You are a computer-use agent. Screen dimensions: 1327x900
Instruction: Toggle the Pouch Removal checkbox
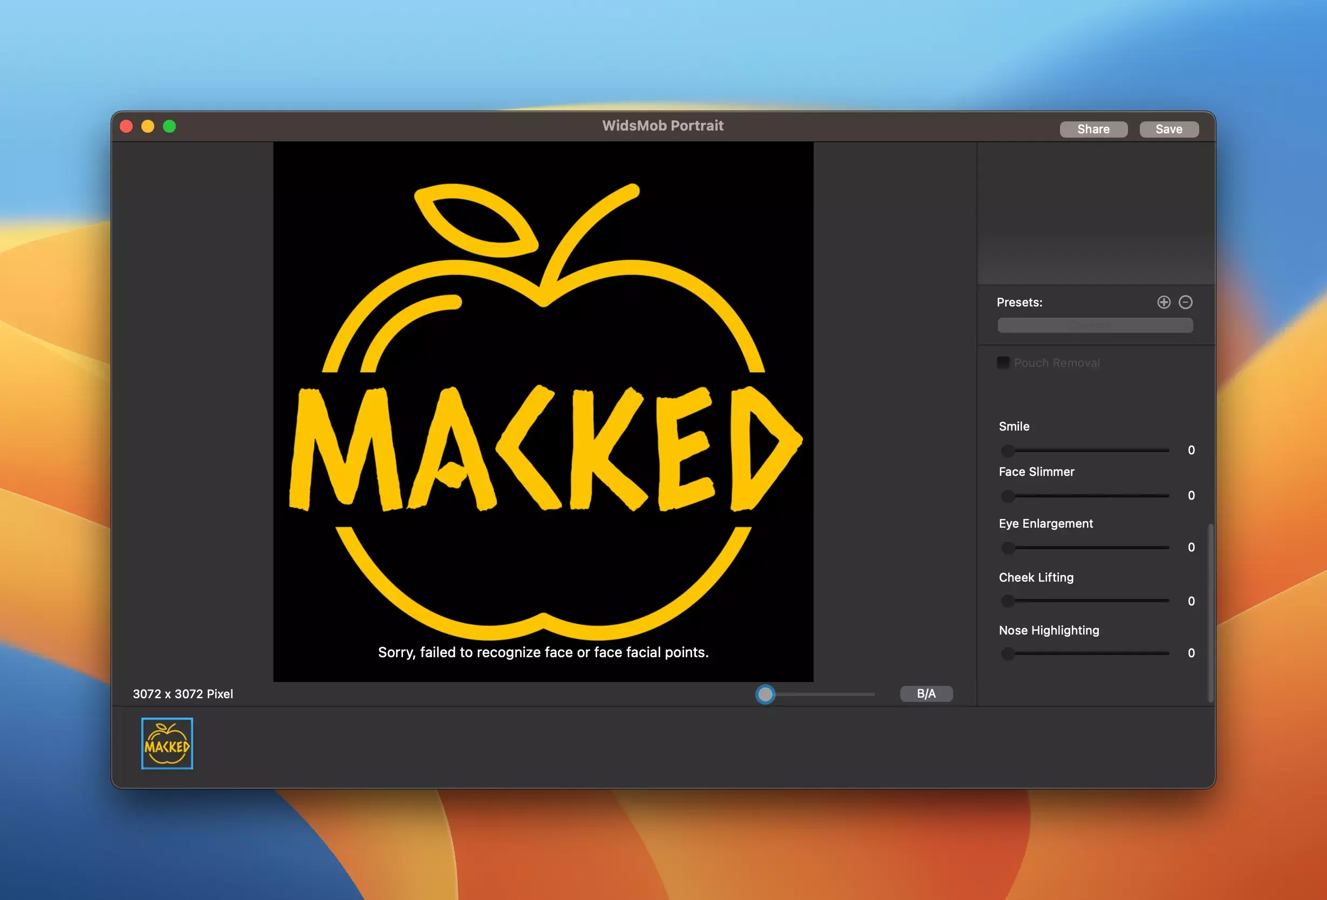(1003, 363)
